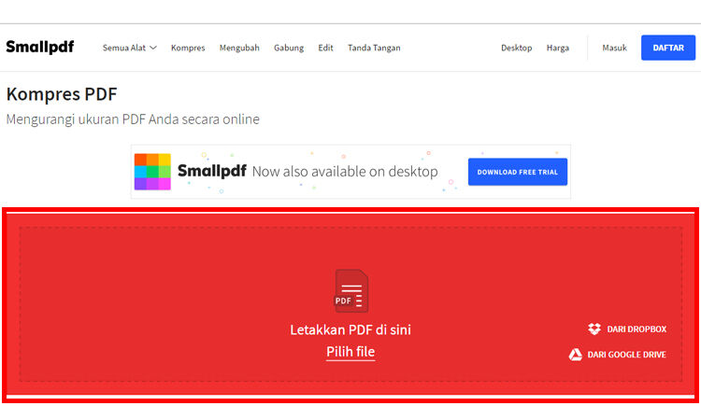
Task: Click the blue DAFTAR button
Action: click(x=668, y=48)
